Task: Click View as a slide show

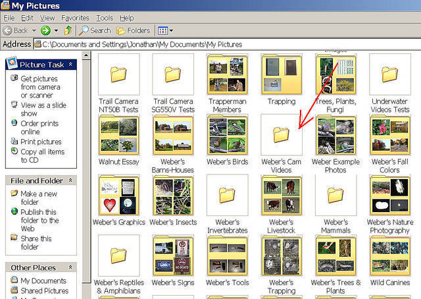Action: pyautogui.click(x=43, y=109)
